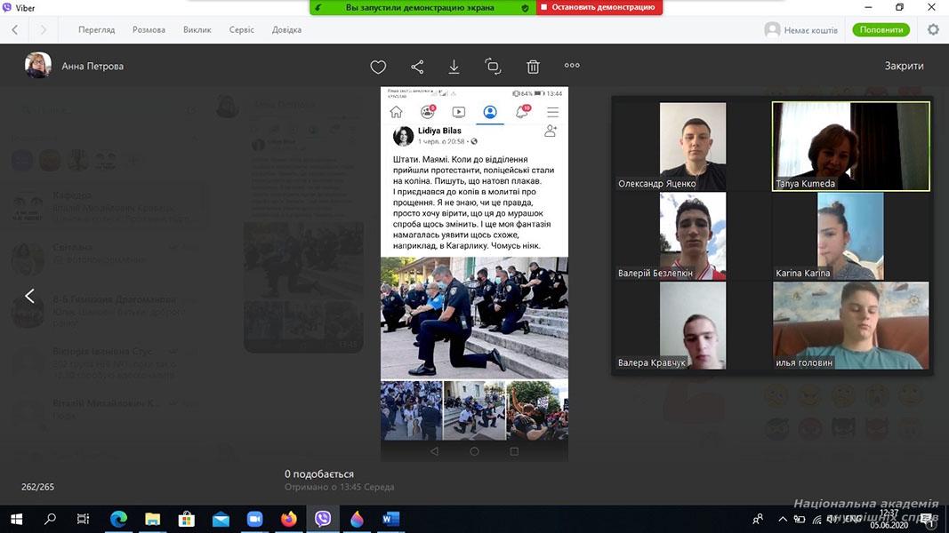Screen dimensions: 949x533
Task: Open the Розмова menu
Action: tap(149, 29)
